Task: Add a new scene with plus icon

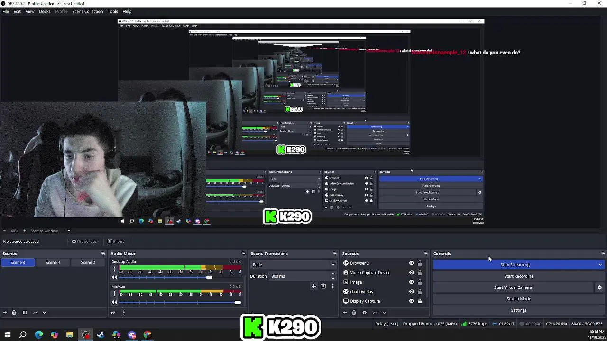Action: click(x=5, y=313)
